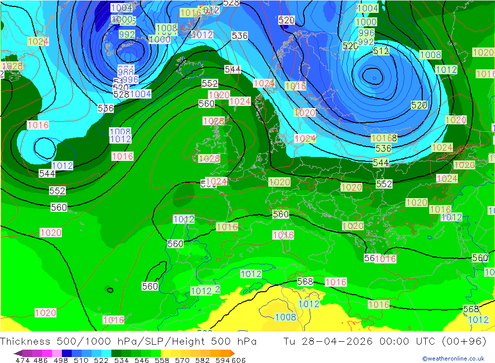
Task: Click the 1020 label in the bottom-left corner
Action: click(46, 313)
